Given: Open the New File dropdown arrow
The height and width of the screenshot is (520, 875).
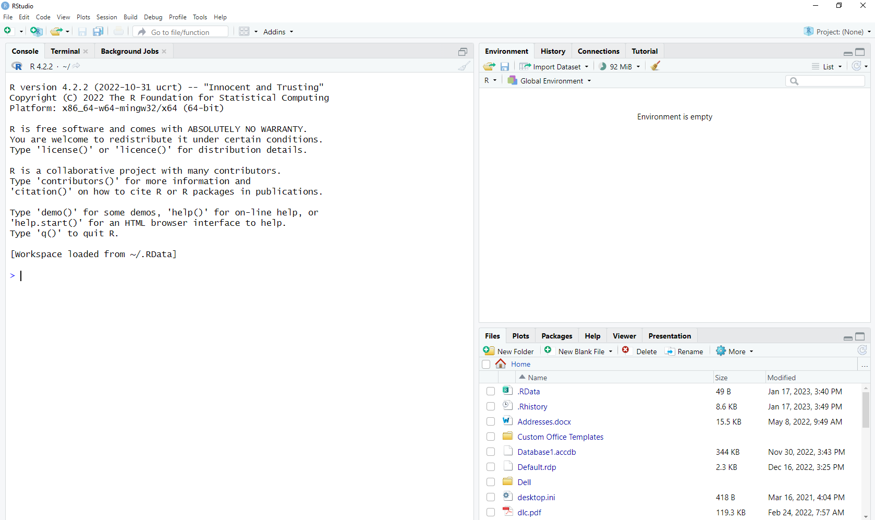Looking at the screenshot, I should 21,32.
